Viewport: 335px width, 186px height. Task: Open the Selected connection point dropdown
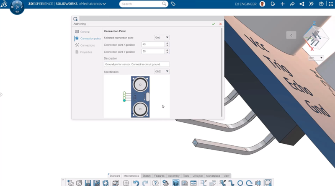pyautogui.click(x=162, y=38)
